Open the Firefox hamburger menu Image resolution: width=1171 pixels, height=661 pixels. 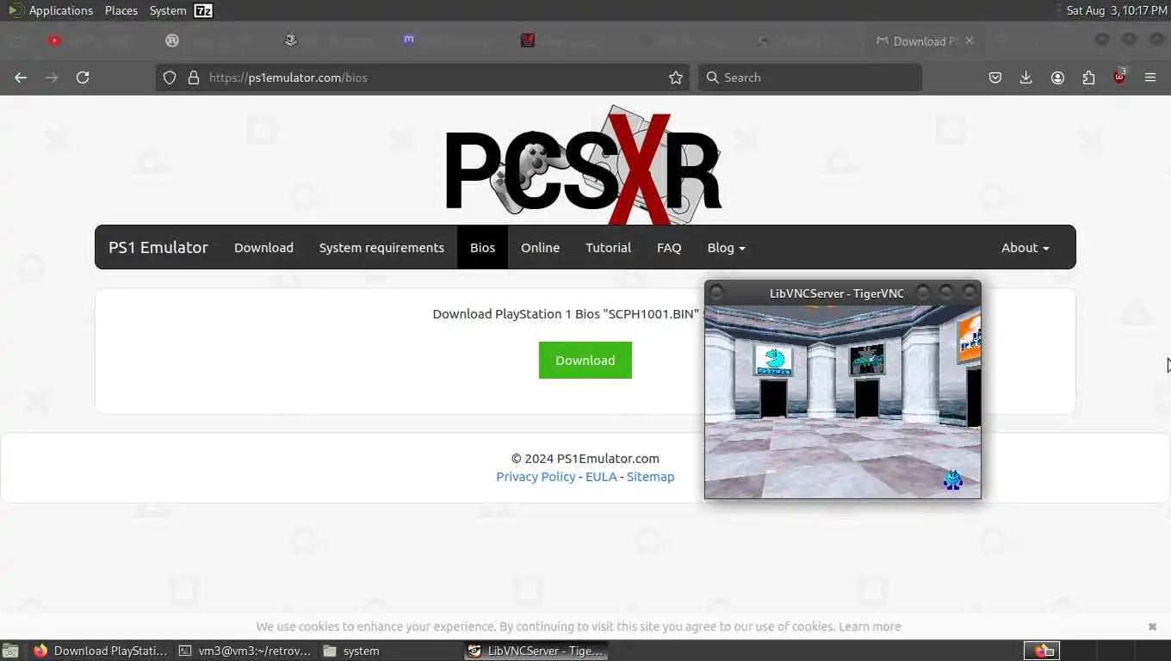1150,77
